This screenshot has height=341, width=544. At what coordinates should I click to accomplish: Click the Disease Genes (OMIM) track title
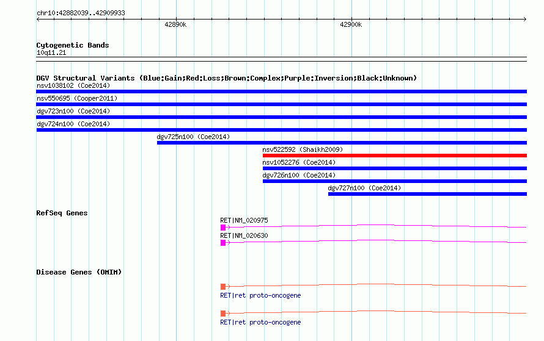[x=79, y=272]
